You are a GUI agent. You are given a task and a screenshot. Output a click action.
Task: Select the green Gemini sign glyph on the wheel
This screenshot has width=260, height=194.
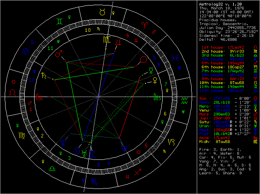coord(60,22)
